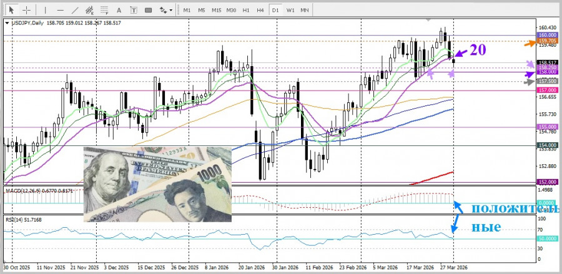562x274 pixels.
Task: Click the 152.000 level label
Action: pyautogui.click(x=547, y=182)
